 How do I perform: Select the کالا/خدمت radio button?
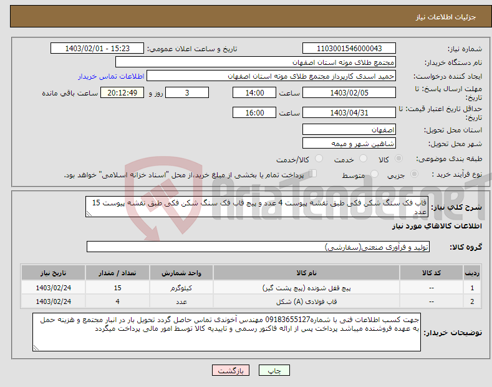[x=319, y=159]
